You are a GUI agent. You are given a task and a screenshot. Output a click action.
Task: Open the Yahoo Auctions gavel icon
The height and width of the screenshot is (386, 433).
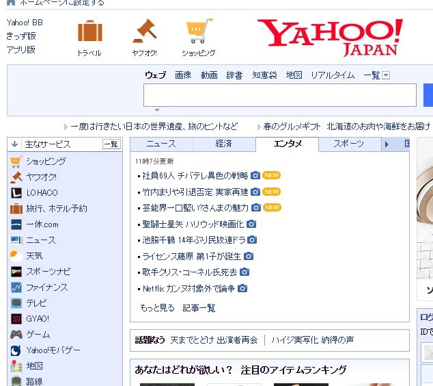pyautogui.click(x=145, y=31)
